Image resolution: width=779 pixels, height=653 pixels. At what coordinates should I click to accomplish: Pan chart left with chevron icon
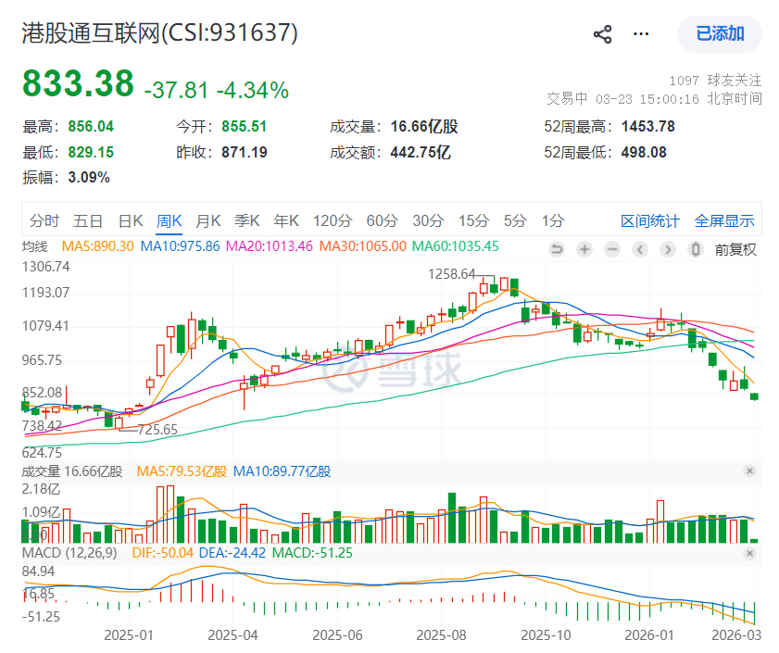tap(640, 249)
